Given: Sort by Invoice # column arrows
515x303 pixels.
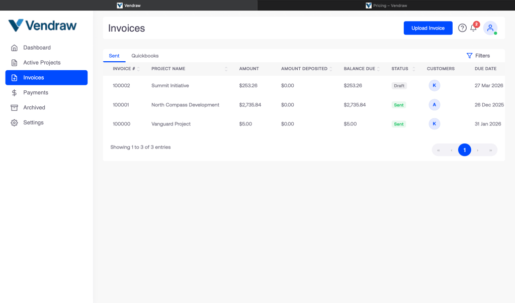Looking at the screenshot, I should click(x=138, y=69).
